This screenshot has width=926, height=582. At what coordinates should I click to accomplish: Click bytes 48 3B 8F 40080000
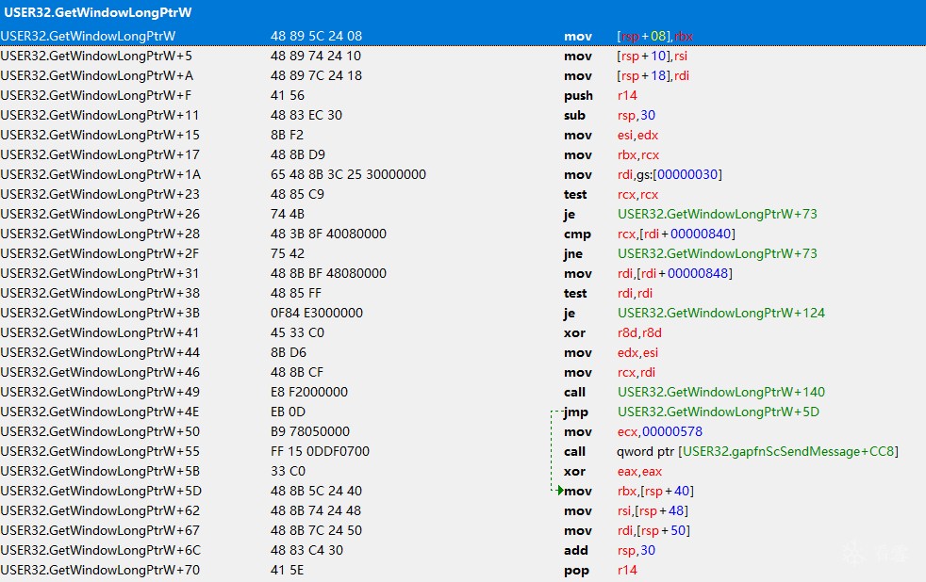pyautogui.click(x=328, y=234)
